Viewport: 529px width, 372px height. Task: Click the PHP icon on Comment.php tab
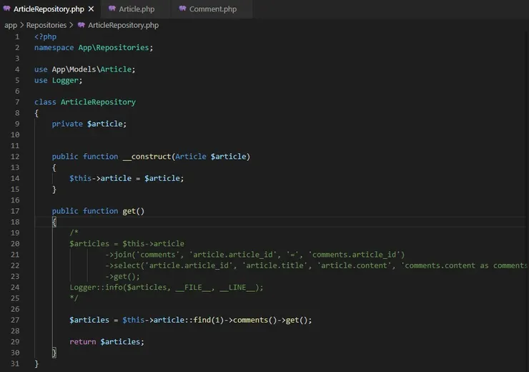182,9
